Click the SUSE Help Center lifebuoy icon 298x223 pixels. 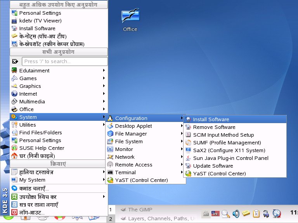14,148
